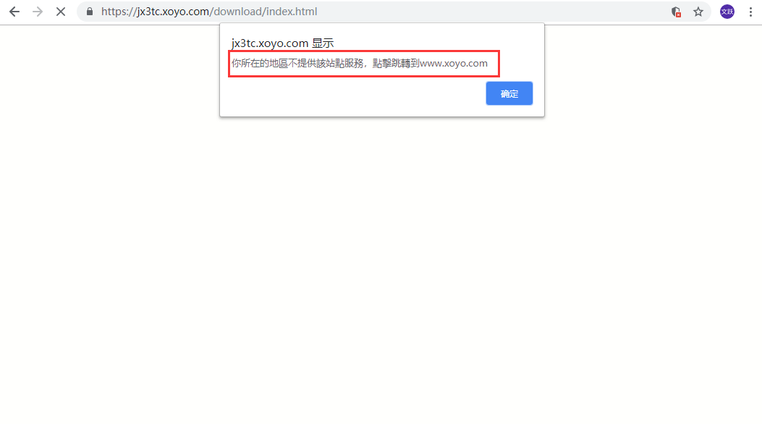Click the grayed forward arrow icon

pyautogui.click(x=38, y=12)
